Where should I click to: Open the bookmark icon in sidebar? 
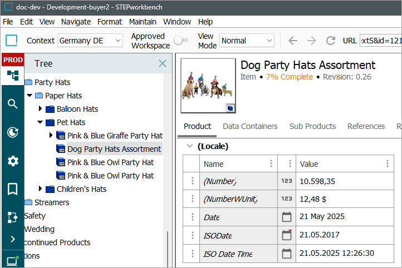pos(12,189)
